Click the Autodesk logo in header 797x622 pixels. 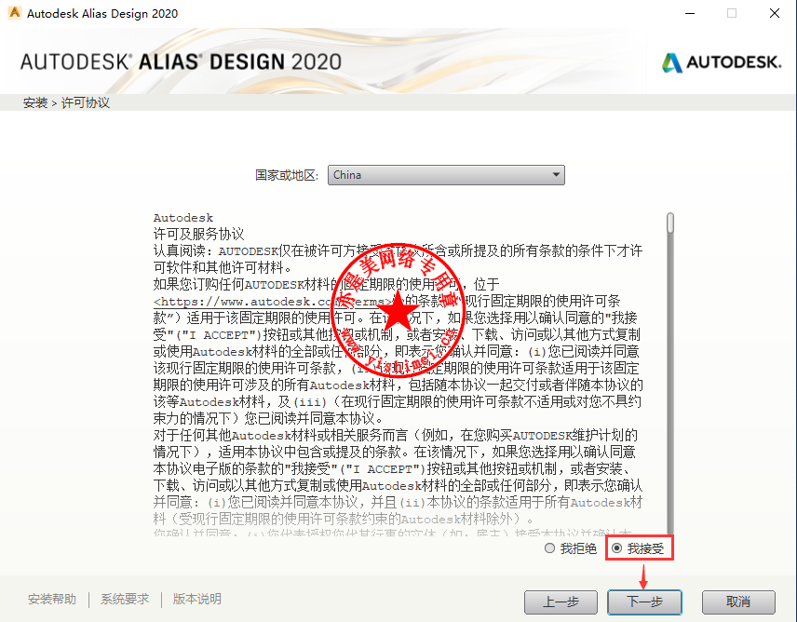pos(722,62)
